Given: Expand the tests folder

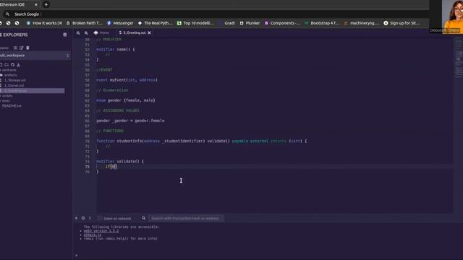Looking at the screenshot, I should coord(6,101).
